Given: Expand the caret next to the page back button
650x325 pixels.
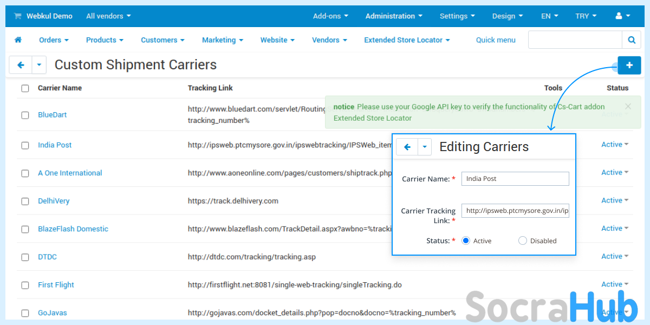Looking at the screenshot, I should click(39, 65).
